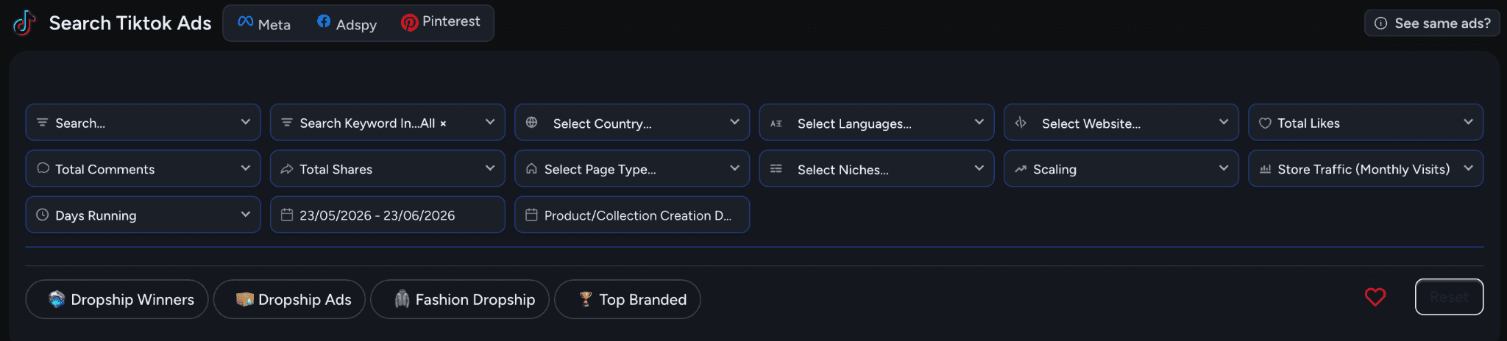Viewport: 1507px width, 341px height.
Task: Click the clock icon in Days Running
Action: [x=43, y=215]
